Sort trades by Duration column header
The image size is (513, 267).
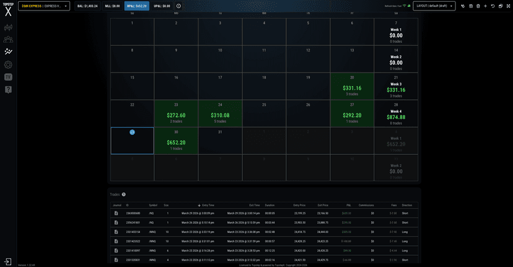pyautogui.click(x=270, y=205)
